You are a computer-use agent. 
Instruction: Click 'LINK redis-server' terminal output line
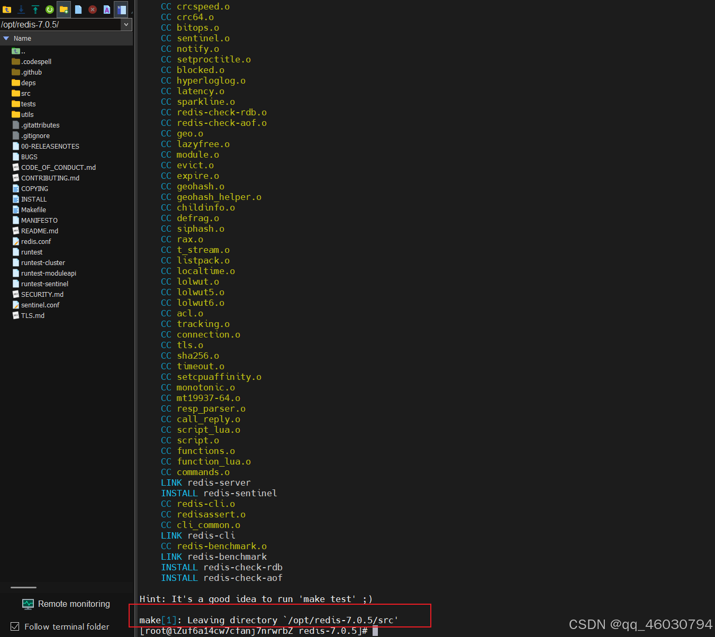(x=206, y=483)
